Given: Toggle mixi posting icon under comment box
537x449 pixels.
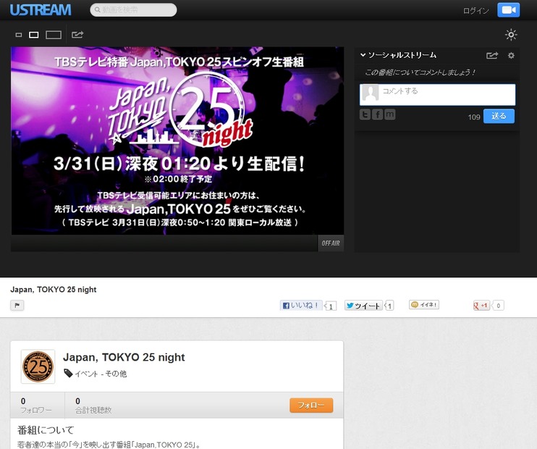Looking at the screenshot, I should point(390,114).
